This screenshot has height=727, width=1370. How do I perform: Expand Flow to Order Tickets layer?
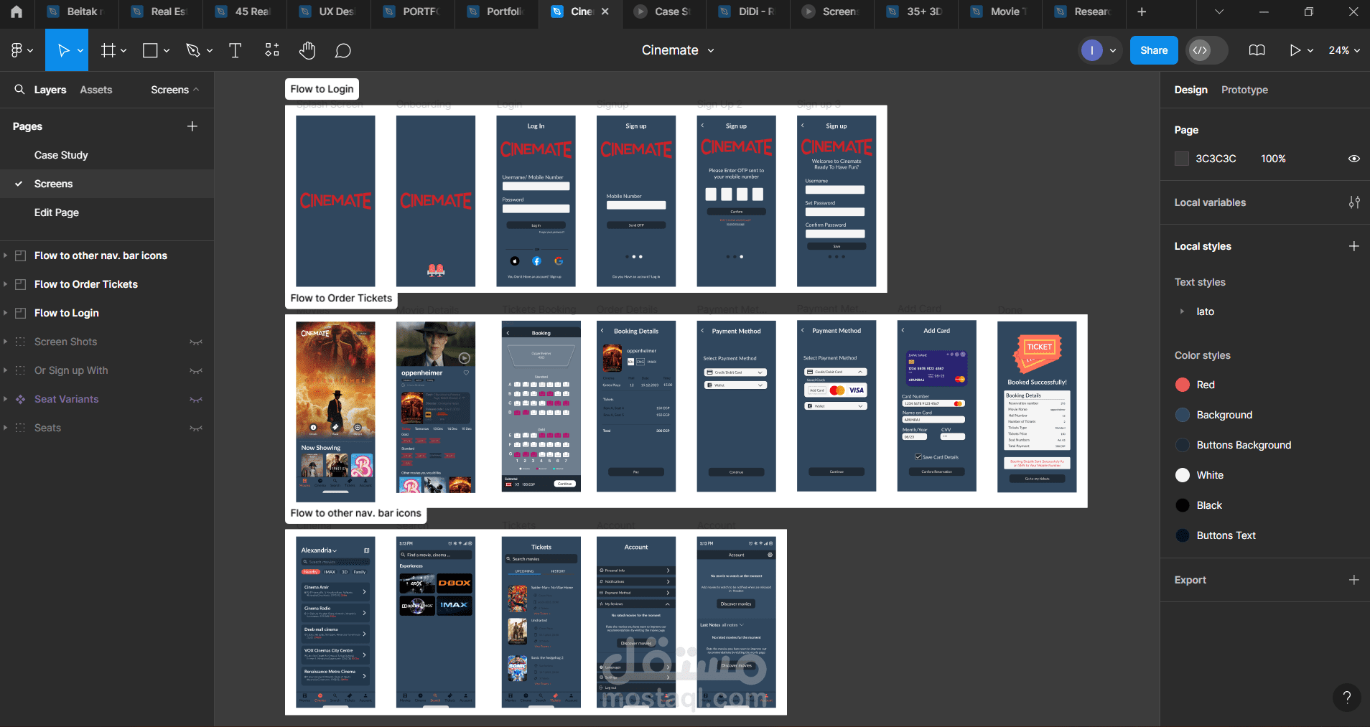click(x=6, y=284)
